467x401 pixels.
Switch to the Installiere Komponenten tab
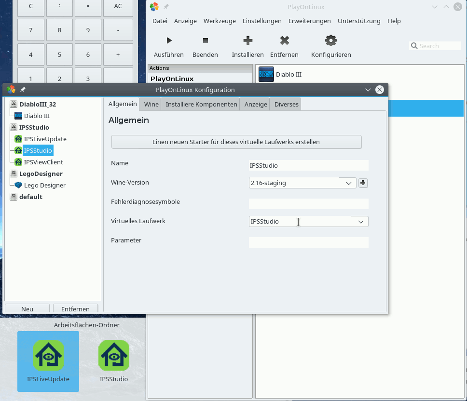(201, 105)
